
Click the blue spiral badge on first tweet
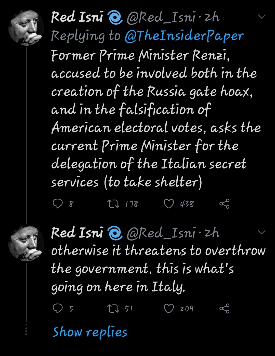[x=115, y=18]
